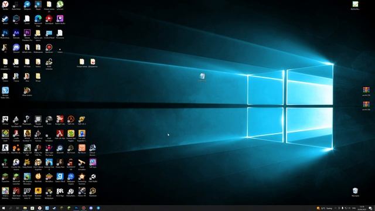Select the PUBG helmet icon
This screenshot has height=211, width=375.
(x=49, y=119)
